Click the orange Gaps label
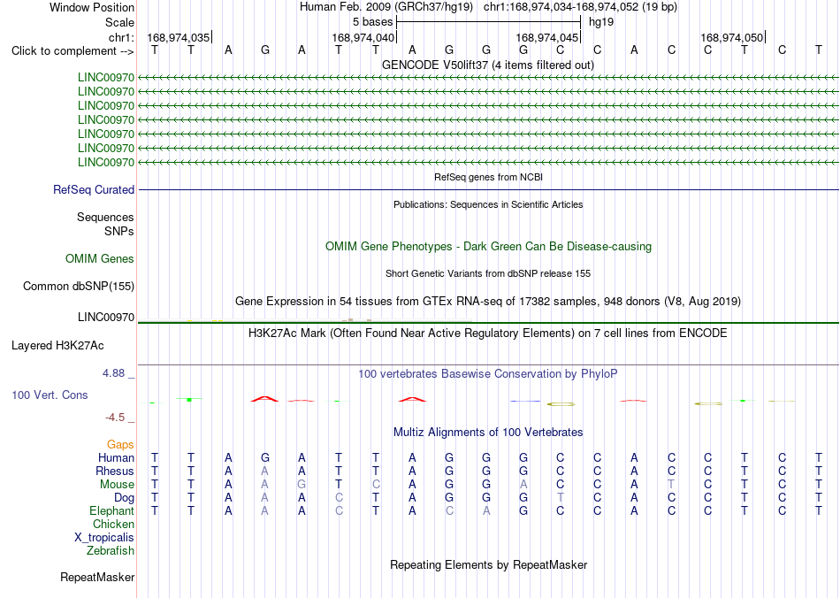The image size is (840, 598). click(120, 445)
